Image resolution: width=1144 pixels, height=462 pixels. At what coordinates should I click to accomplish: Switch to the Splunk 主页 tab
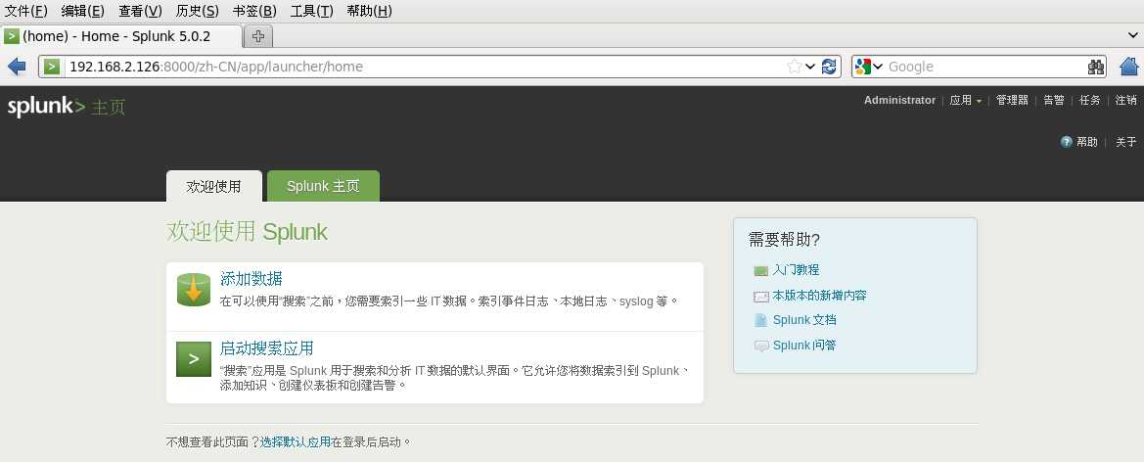click(x=323, y=186)
